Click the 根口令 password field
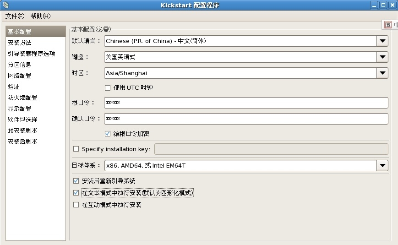 [x=246, y=103]
